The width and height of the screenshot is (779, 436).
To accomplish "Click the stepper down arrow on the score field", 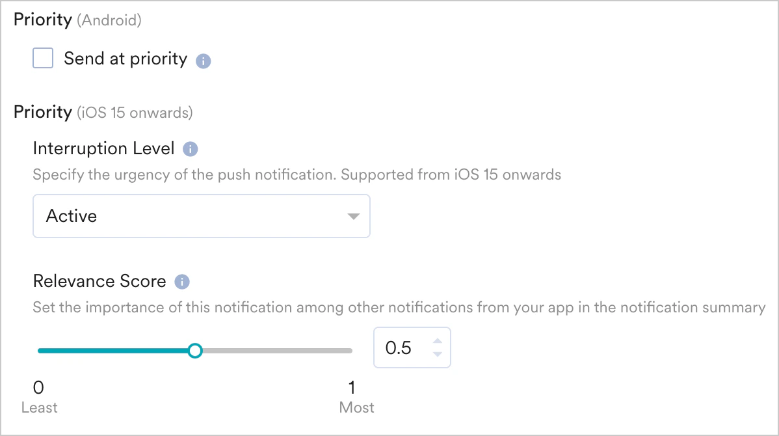I will (x=438, y=355).
